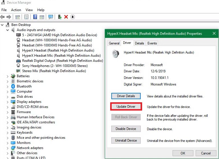Click the Forward arrow toolbar icon

(x=9, y=17)
